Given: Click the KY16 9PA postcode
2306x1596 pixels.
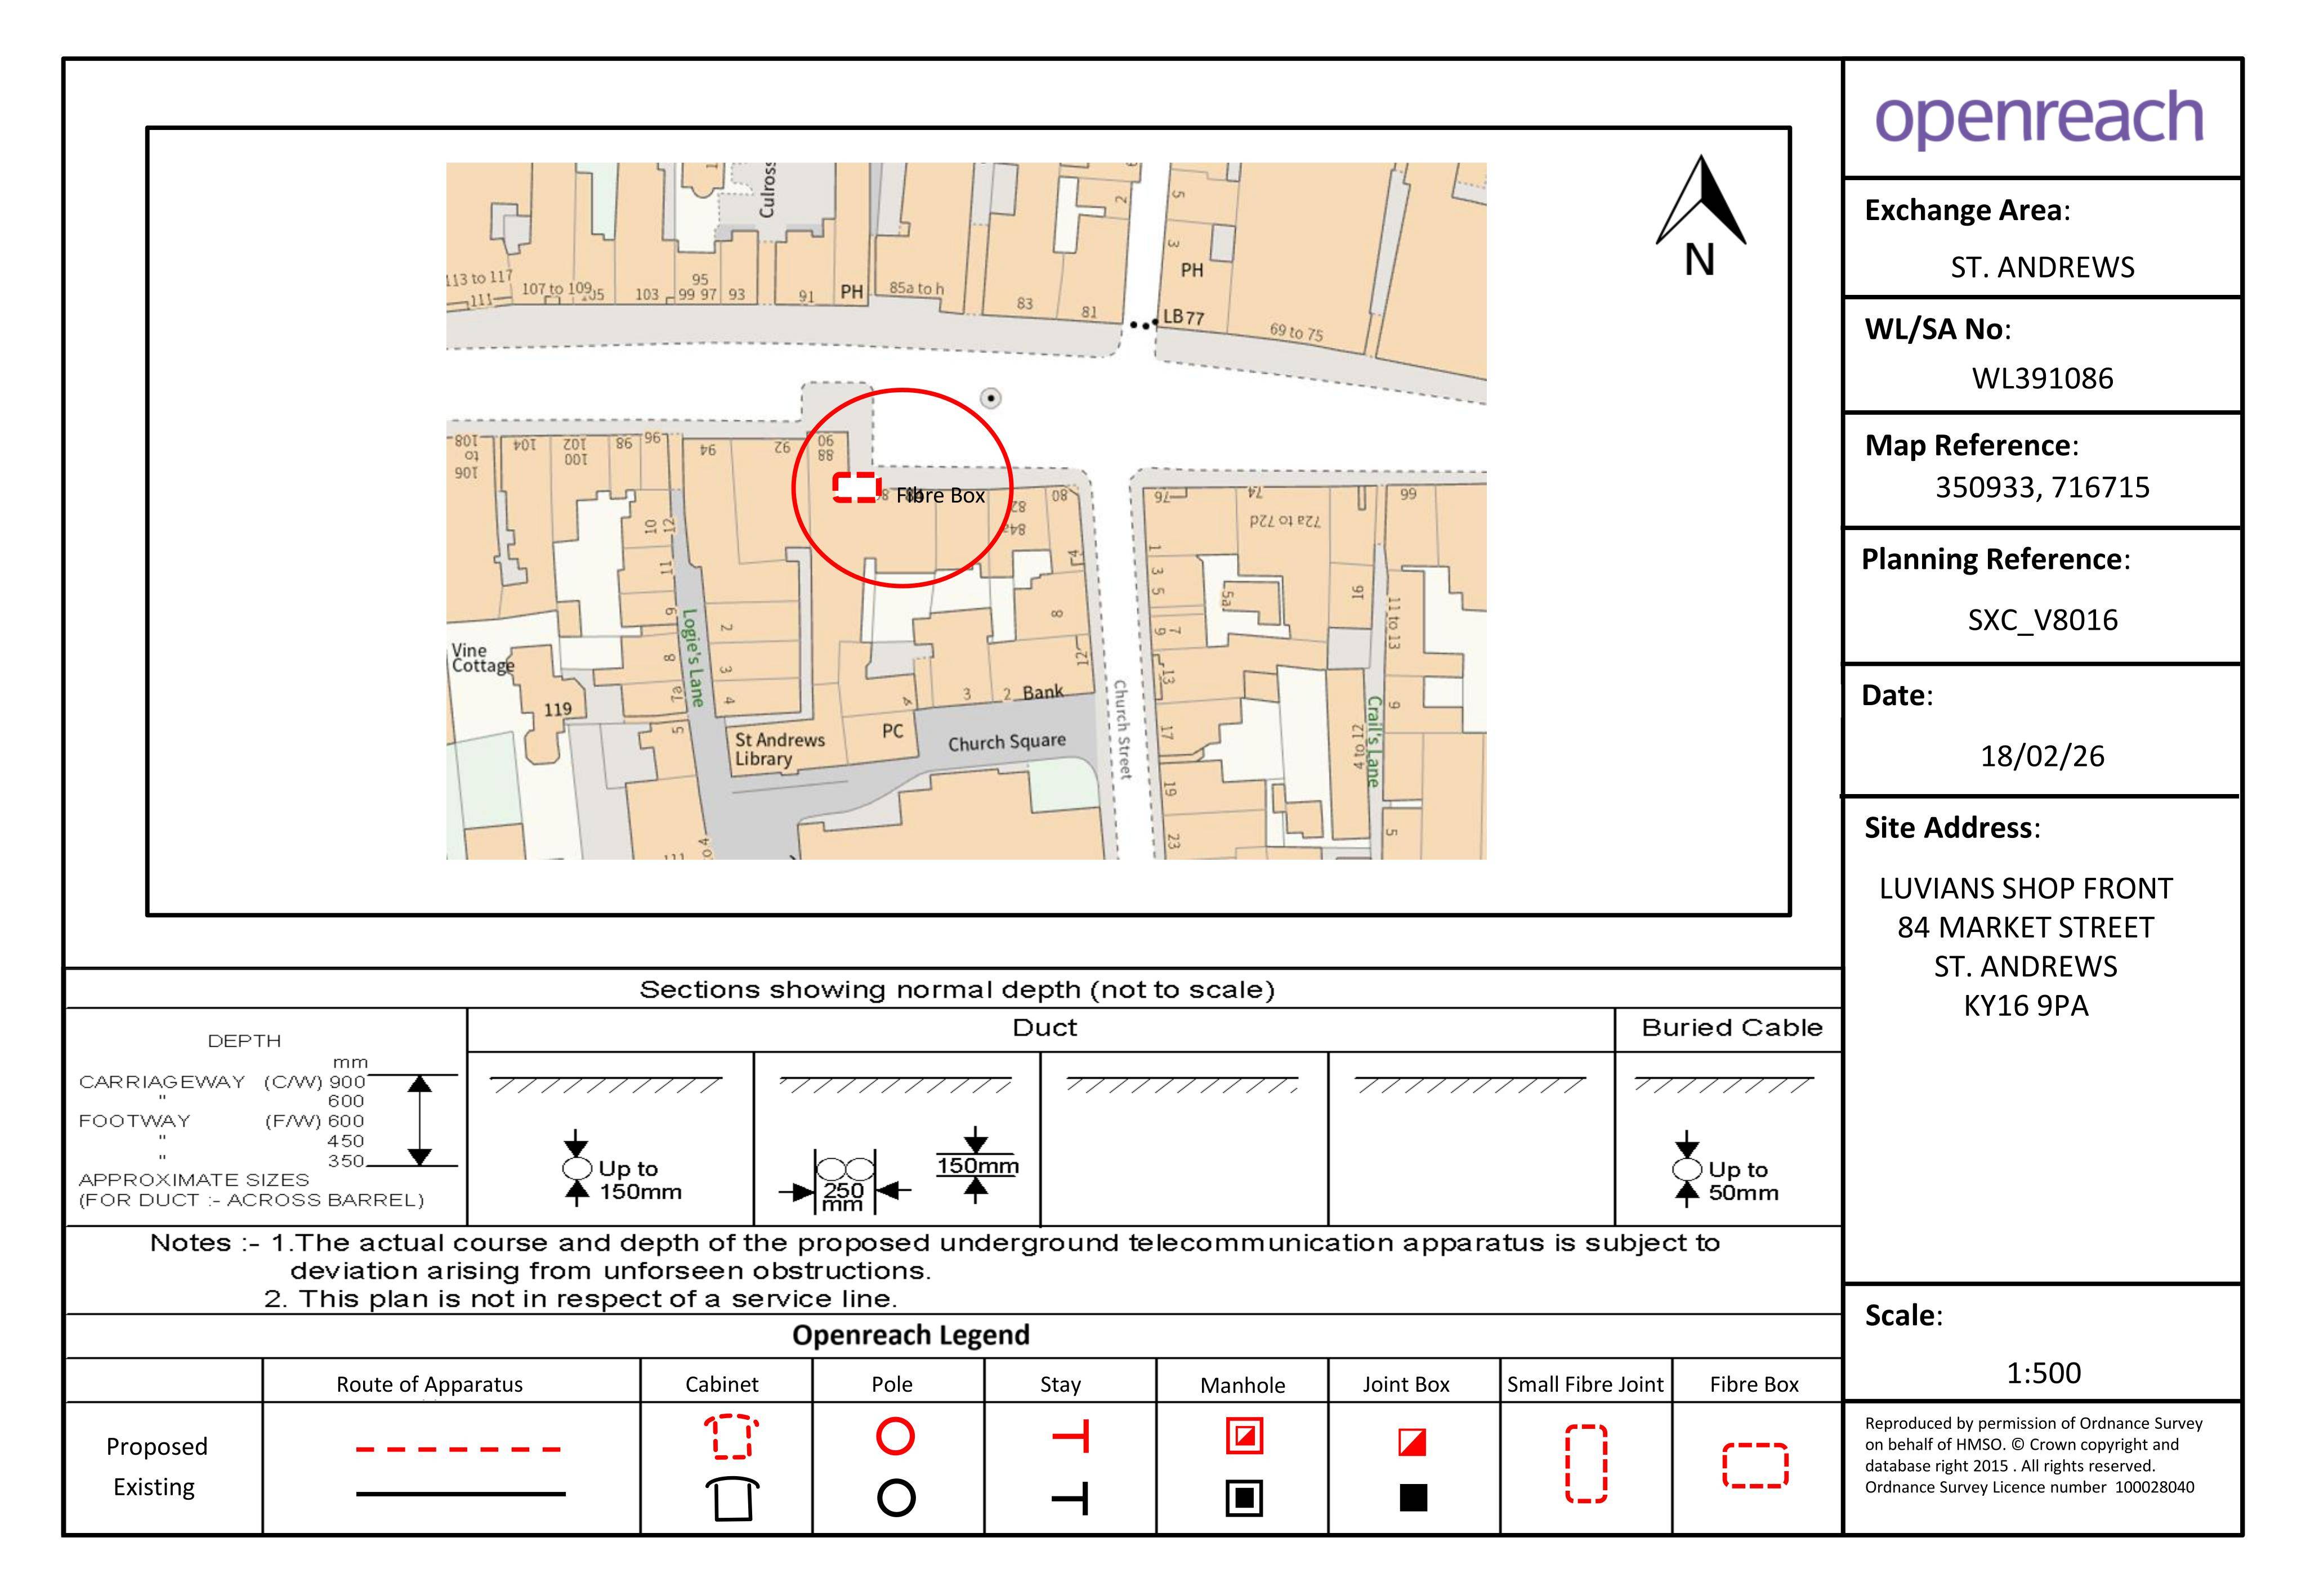Looking at the screenshot, I should [2025, 1005].
